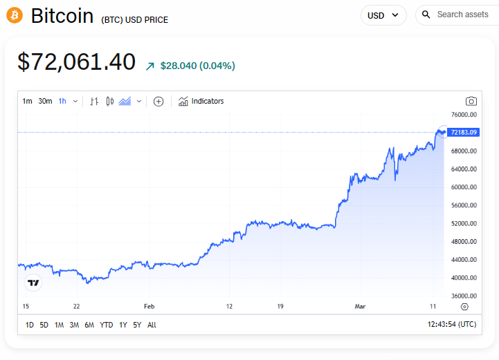499x360 pixels.
Task: Open the USD currency dropdown
Action: 383,15
